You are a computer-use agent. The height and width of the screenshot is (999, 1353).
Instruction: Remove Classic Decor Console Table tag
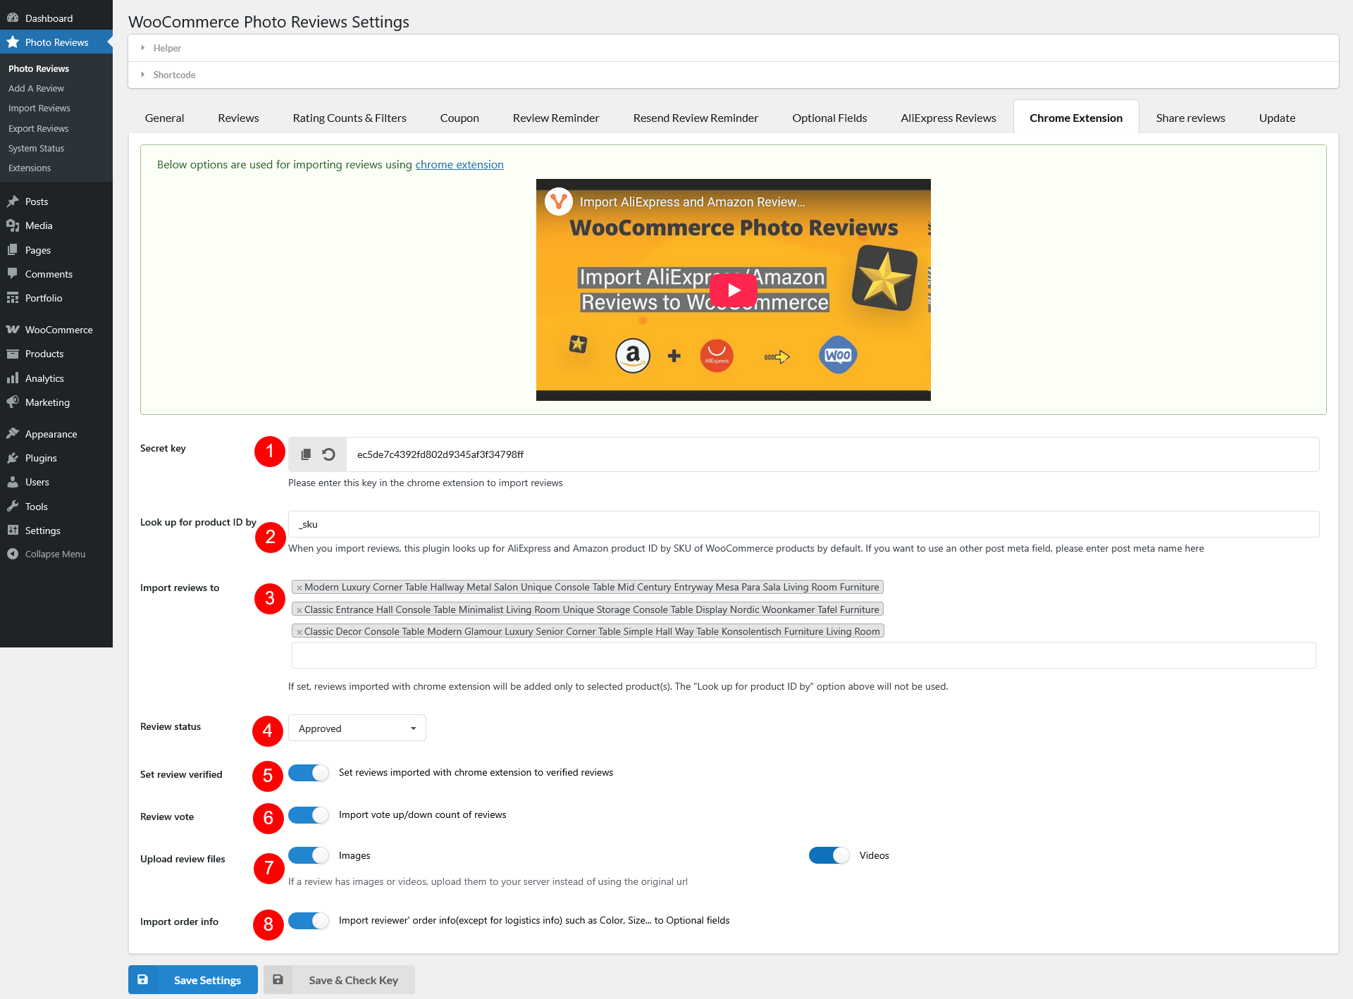[x=299, y=632]
